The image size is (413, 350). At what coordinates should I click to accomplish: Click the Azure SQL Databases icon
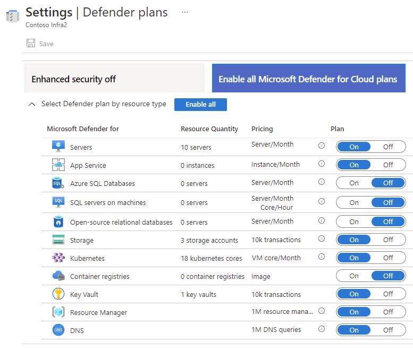tap(58, 183)
